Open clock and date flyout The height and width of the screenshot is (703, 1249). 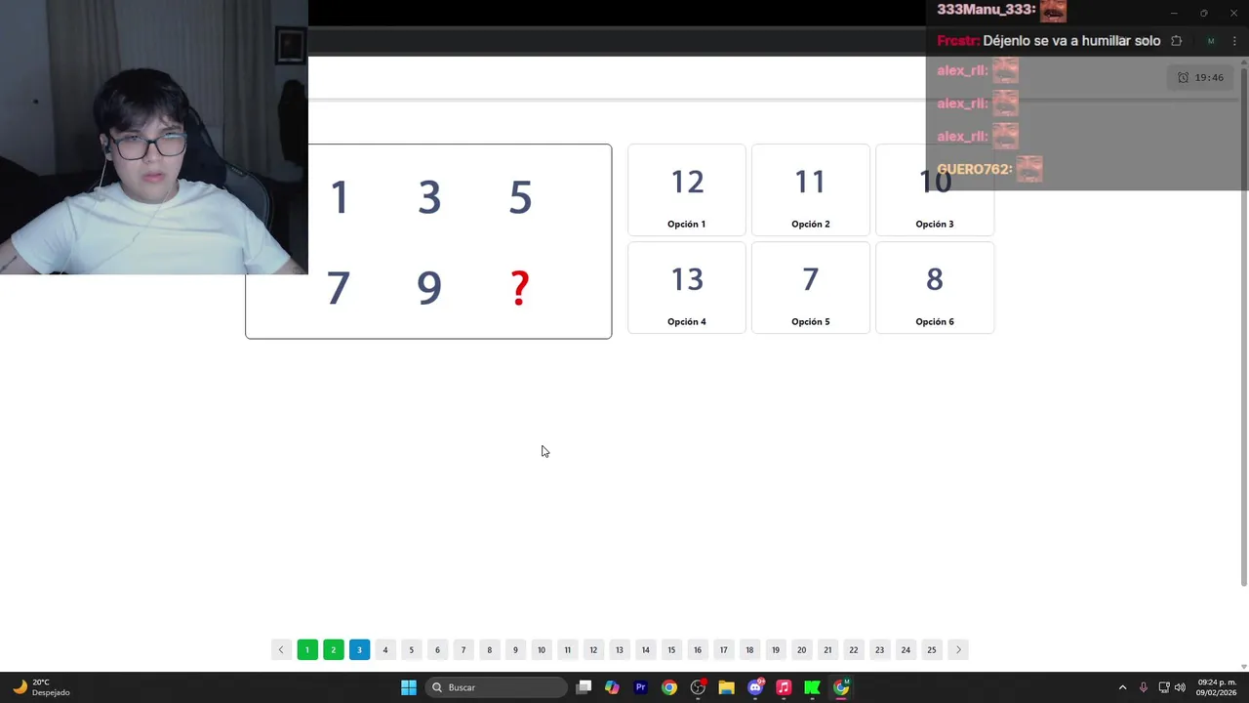[1216, 687]
